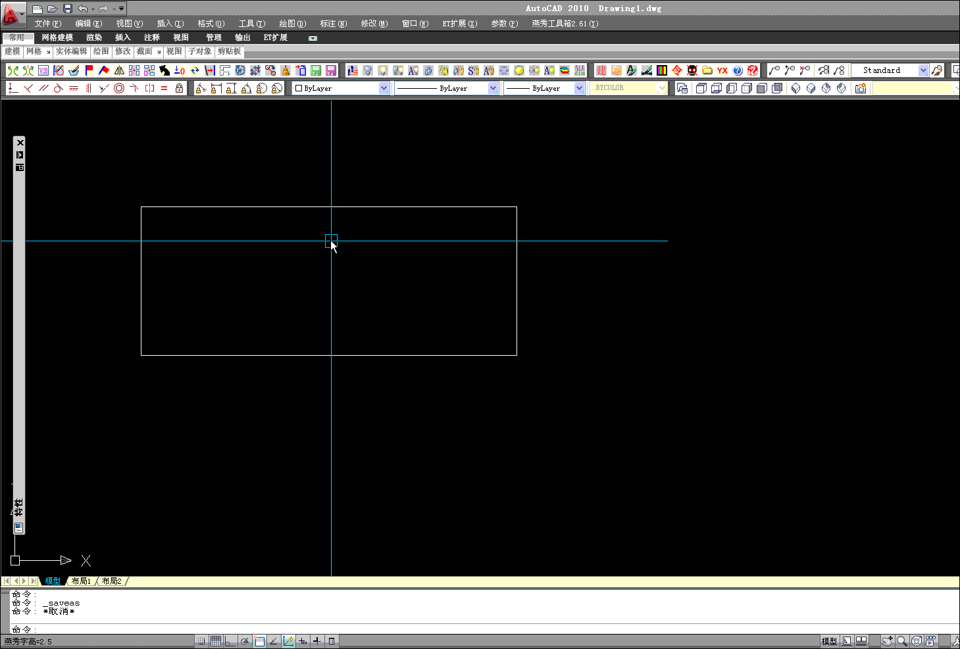Click the green floppy save icon

(x=316, y=70)
